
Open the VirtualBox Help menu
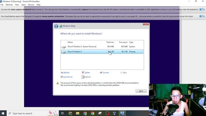tap(38, 5)
